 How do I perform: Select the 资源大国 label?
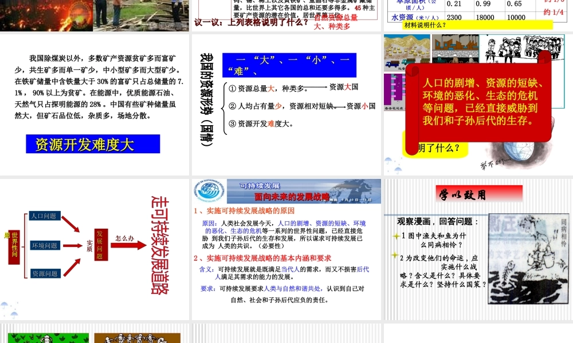pos(343,87)
